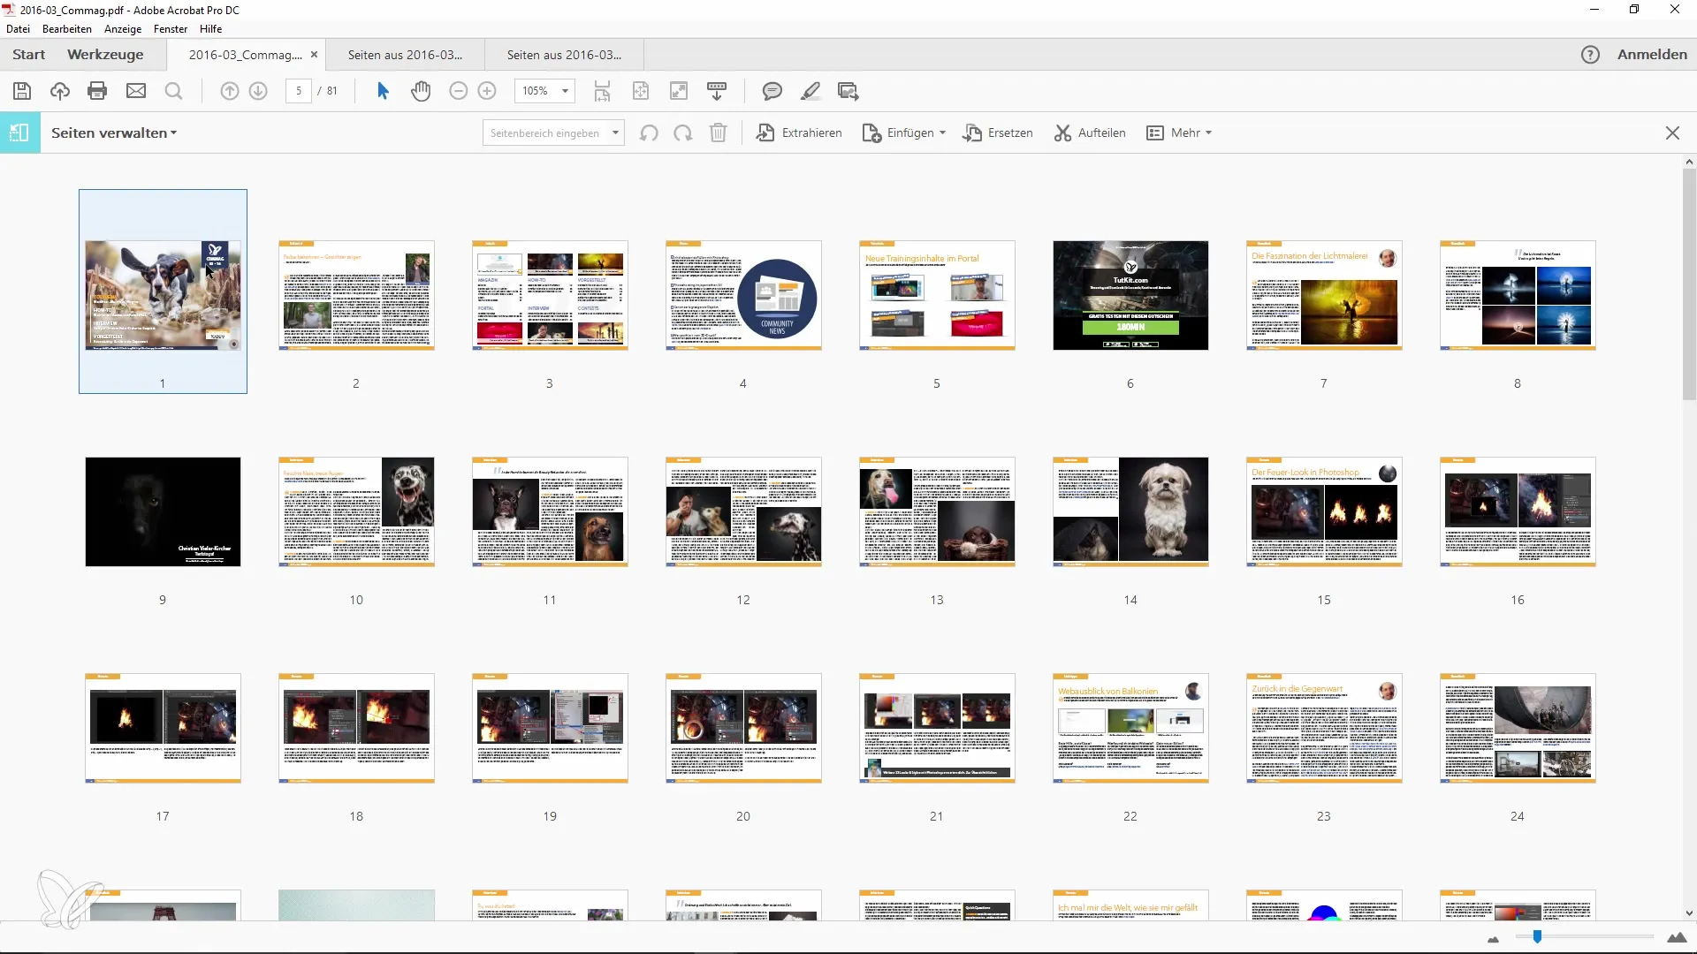Image resolution: width=1697 pixels, height=954 pixels.
Task: Click the zoom level percentage dropdown
Action: point(544,91)
